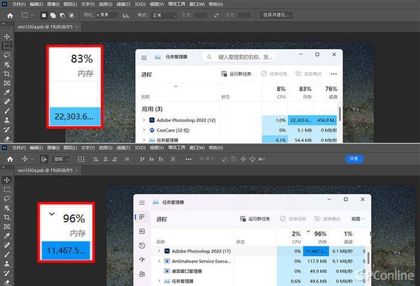Select Clone Stamp tool in lower Photoshop toolbar
Viewport: 420px width, 286px height.
7,264
